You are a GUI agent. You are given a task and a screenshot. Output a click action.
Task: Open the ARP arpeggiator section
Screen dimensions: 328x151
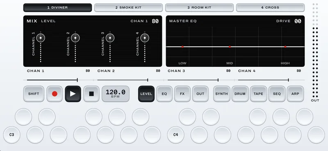[295, 94]
